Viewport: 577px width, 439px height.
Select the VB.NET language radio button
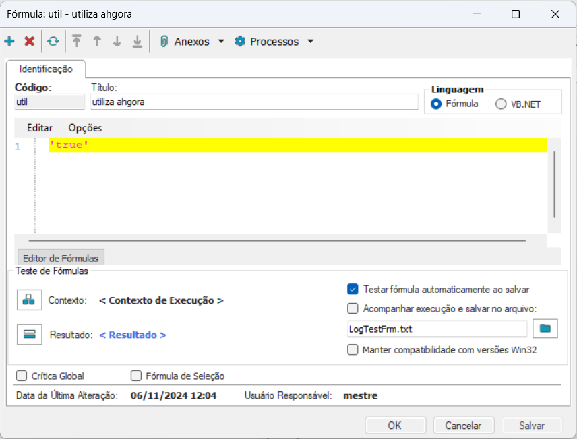[501, 104]
